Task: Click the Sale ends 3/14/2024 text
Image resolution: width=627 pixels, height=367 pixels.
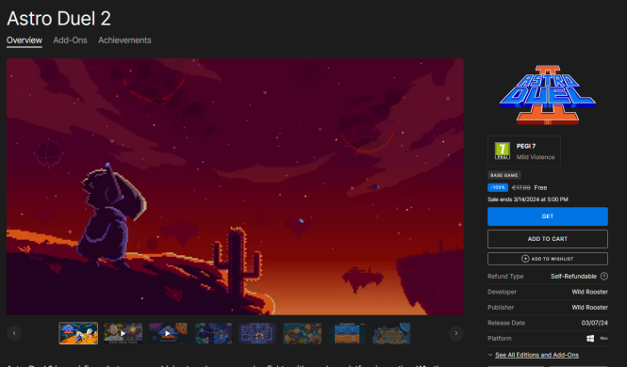Action: point(528,199)
